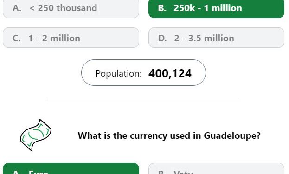289x174 pixels.
Task: Choose the green Euro currency answer
Action: tap(71, 168)
